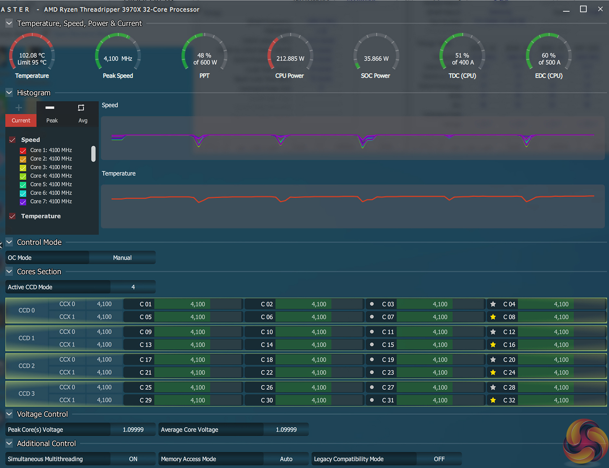Click the gold star beside C 08

point(493,317)
